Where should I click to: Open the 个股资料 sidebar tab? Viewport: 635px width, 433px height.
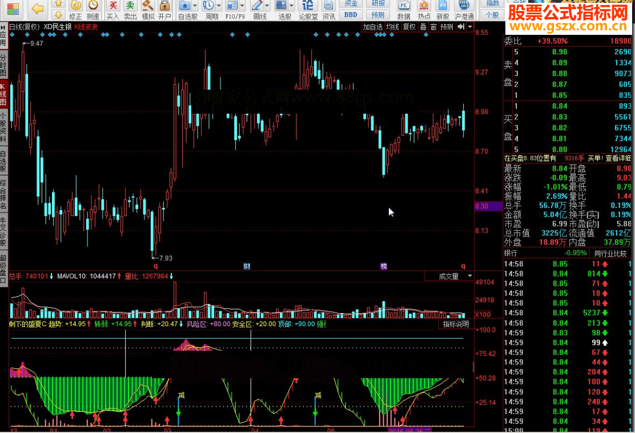pyautogui.click(x=3, y=126)
